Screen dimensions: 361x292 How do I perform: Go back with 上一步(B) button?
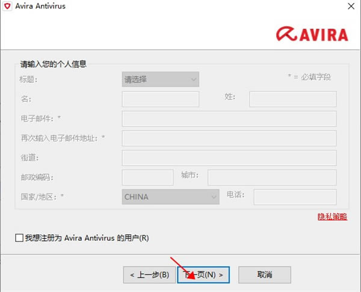(x=149, y=275)
